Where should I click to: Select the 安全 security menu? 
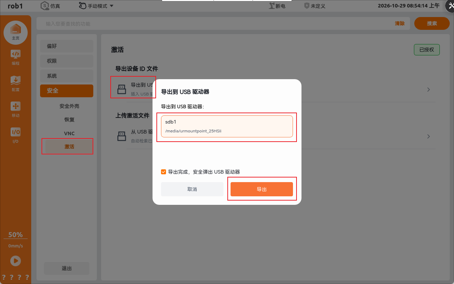[67, 91]
